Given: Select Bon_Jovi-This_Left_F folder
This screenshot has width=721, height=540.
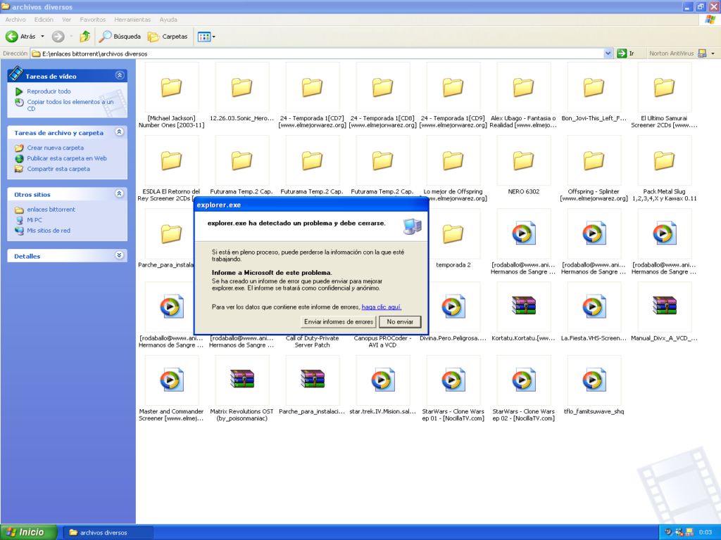Looking at the screenshot, I should 594,92.
